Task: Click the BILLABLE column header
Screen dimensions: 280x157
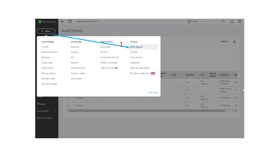Action: pyautogui.click(x=190, y=75)
